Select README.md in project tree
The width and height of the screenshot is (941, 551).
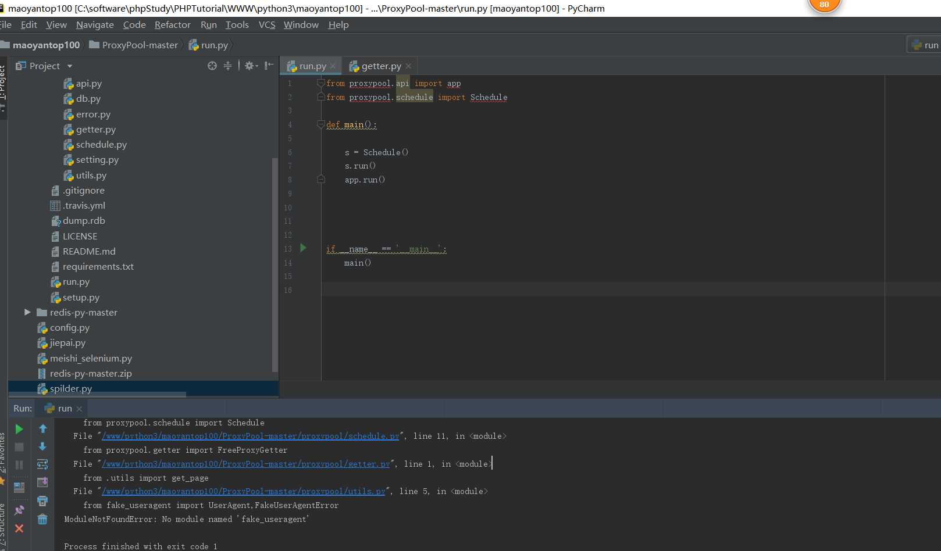tap(83, 251)
